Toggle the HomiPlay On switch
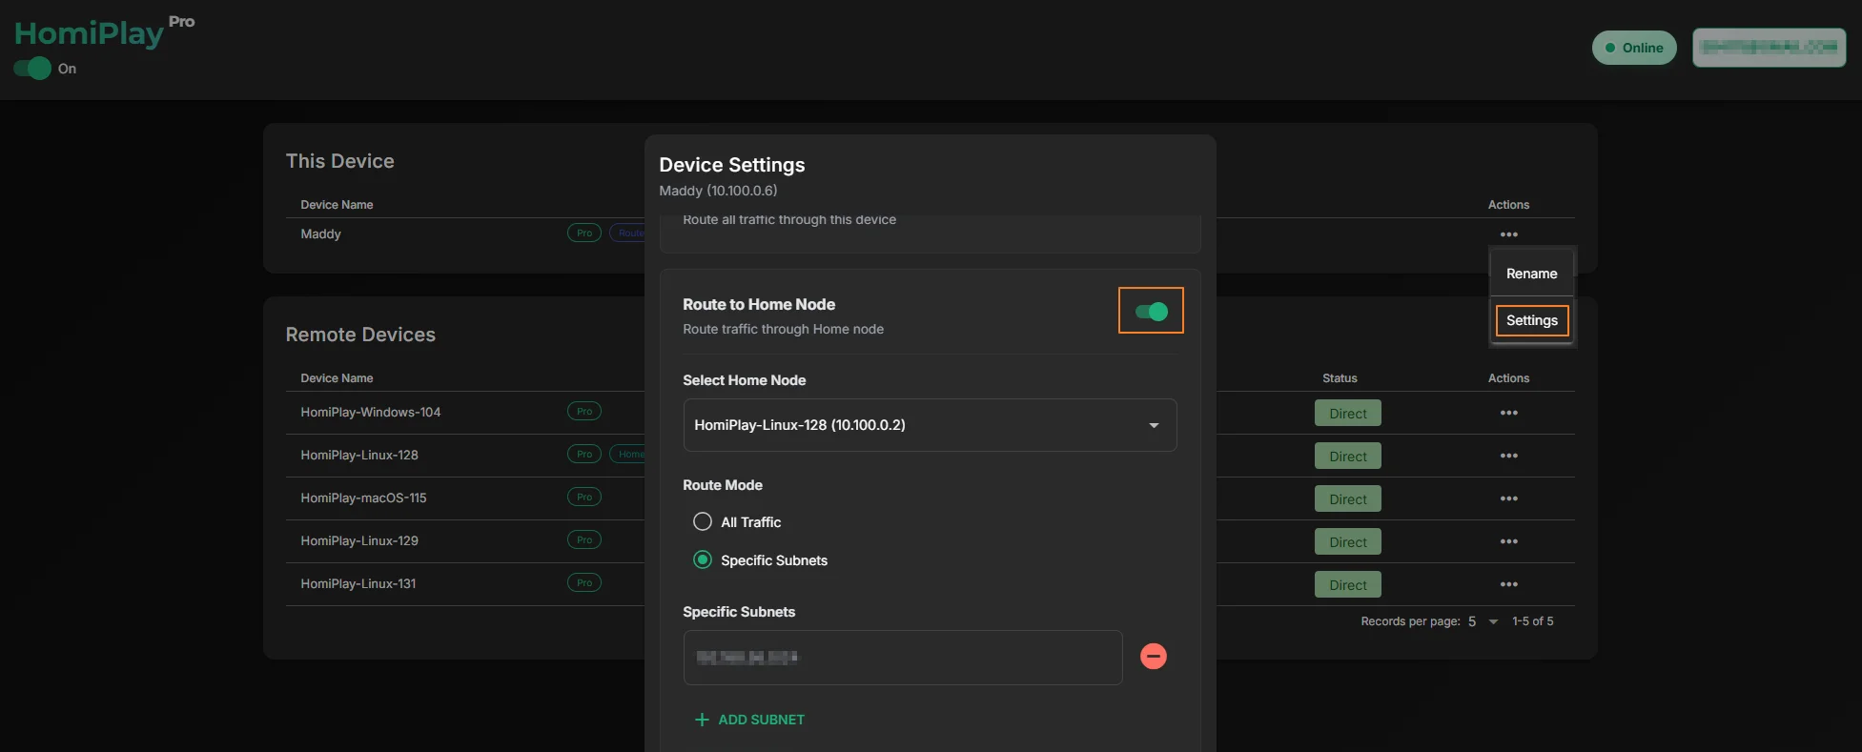 pos(32,69)
